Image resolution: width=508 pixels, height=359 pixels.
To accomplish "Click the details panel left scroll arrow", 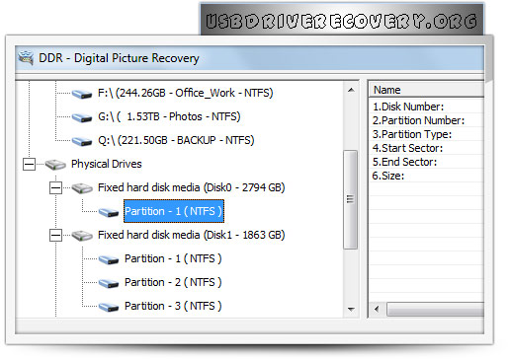I will point(377,309).
